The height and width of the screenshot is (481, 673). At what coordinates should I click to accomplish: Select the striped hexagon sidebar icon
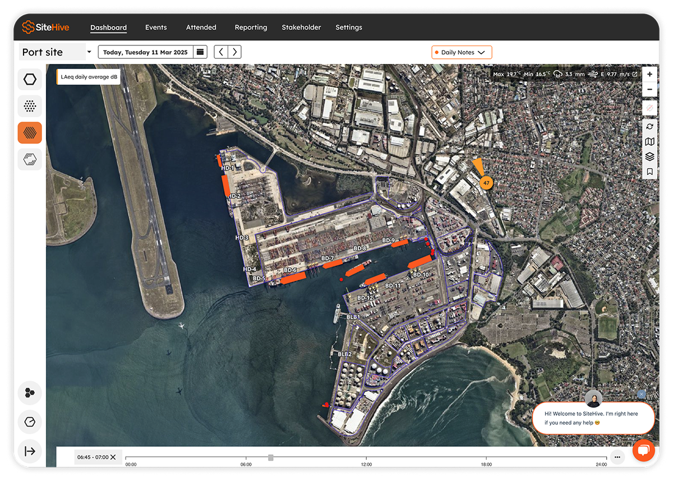click(x=30, y=133)
